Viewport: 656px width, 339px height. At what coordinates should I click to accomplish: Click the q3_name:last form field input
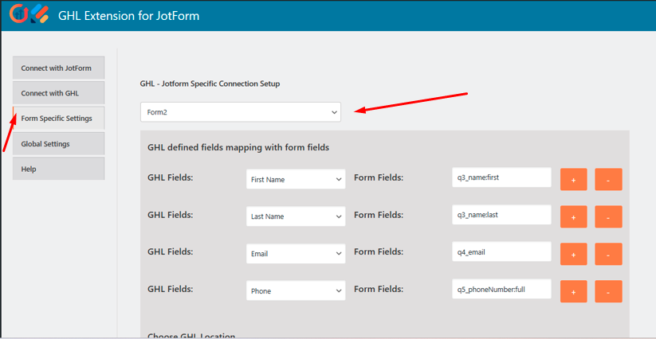pyautogui.click(x=501, y=215)
